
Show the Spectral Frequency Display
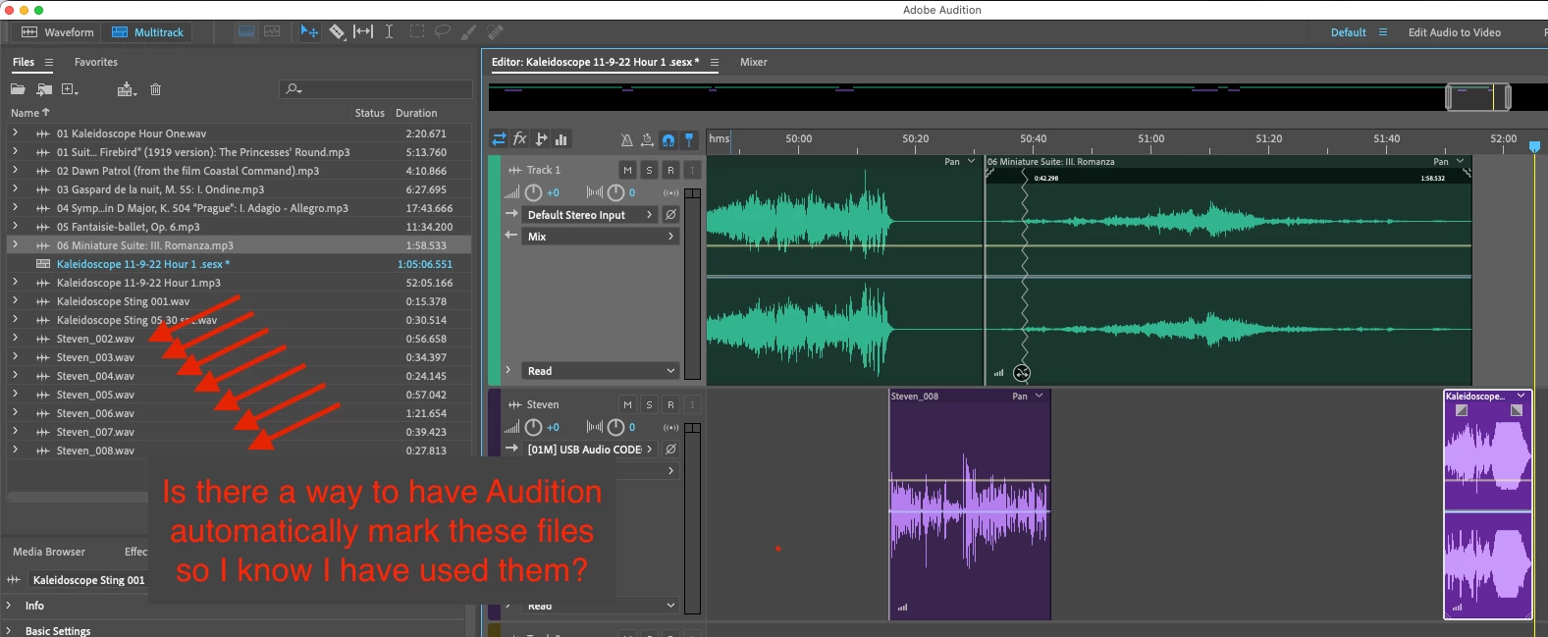tap(246, 31)
